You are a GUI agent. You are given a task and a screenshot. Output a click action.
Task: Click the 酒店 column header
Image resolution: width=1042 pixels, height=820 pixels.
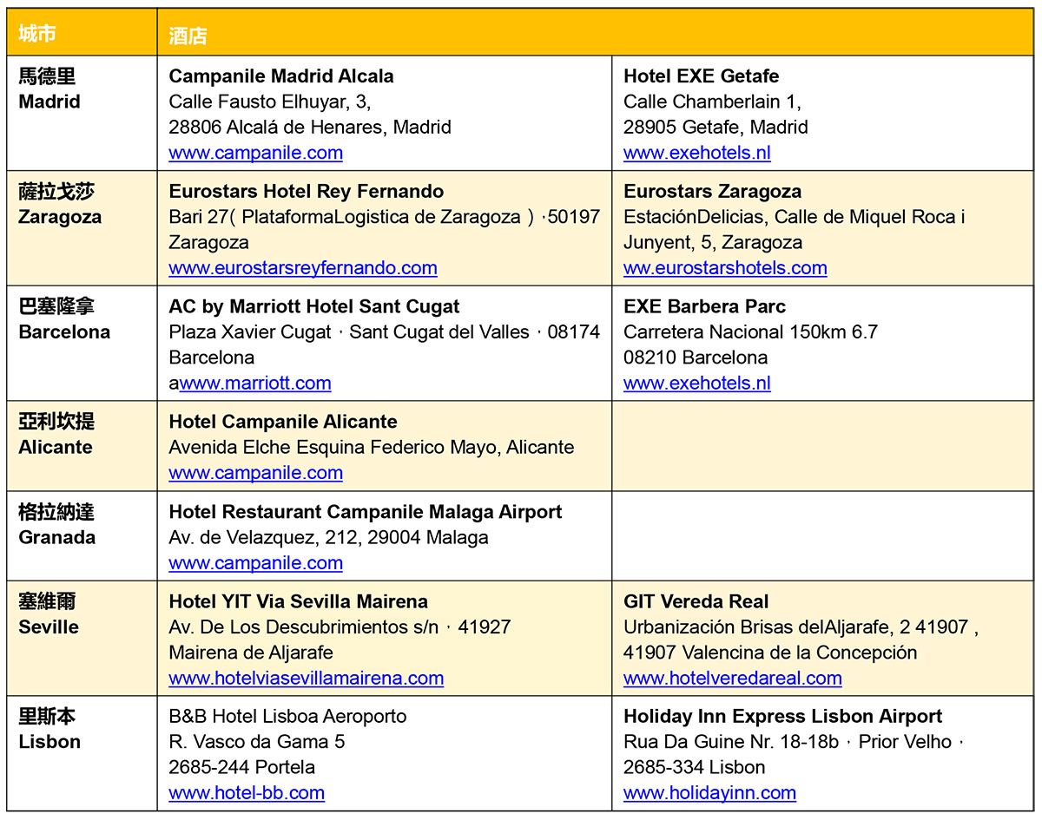[188, 36]
